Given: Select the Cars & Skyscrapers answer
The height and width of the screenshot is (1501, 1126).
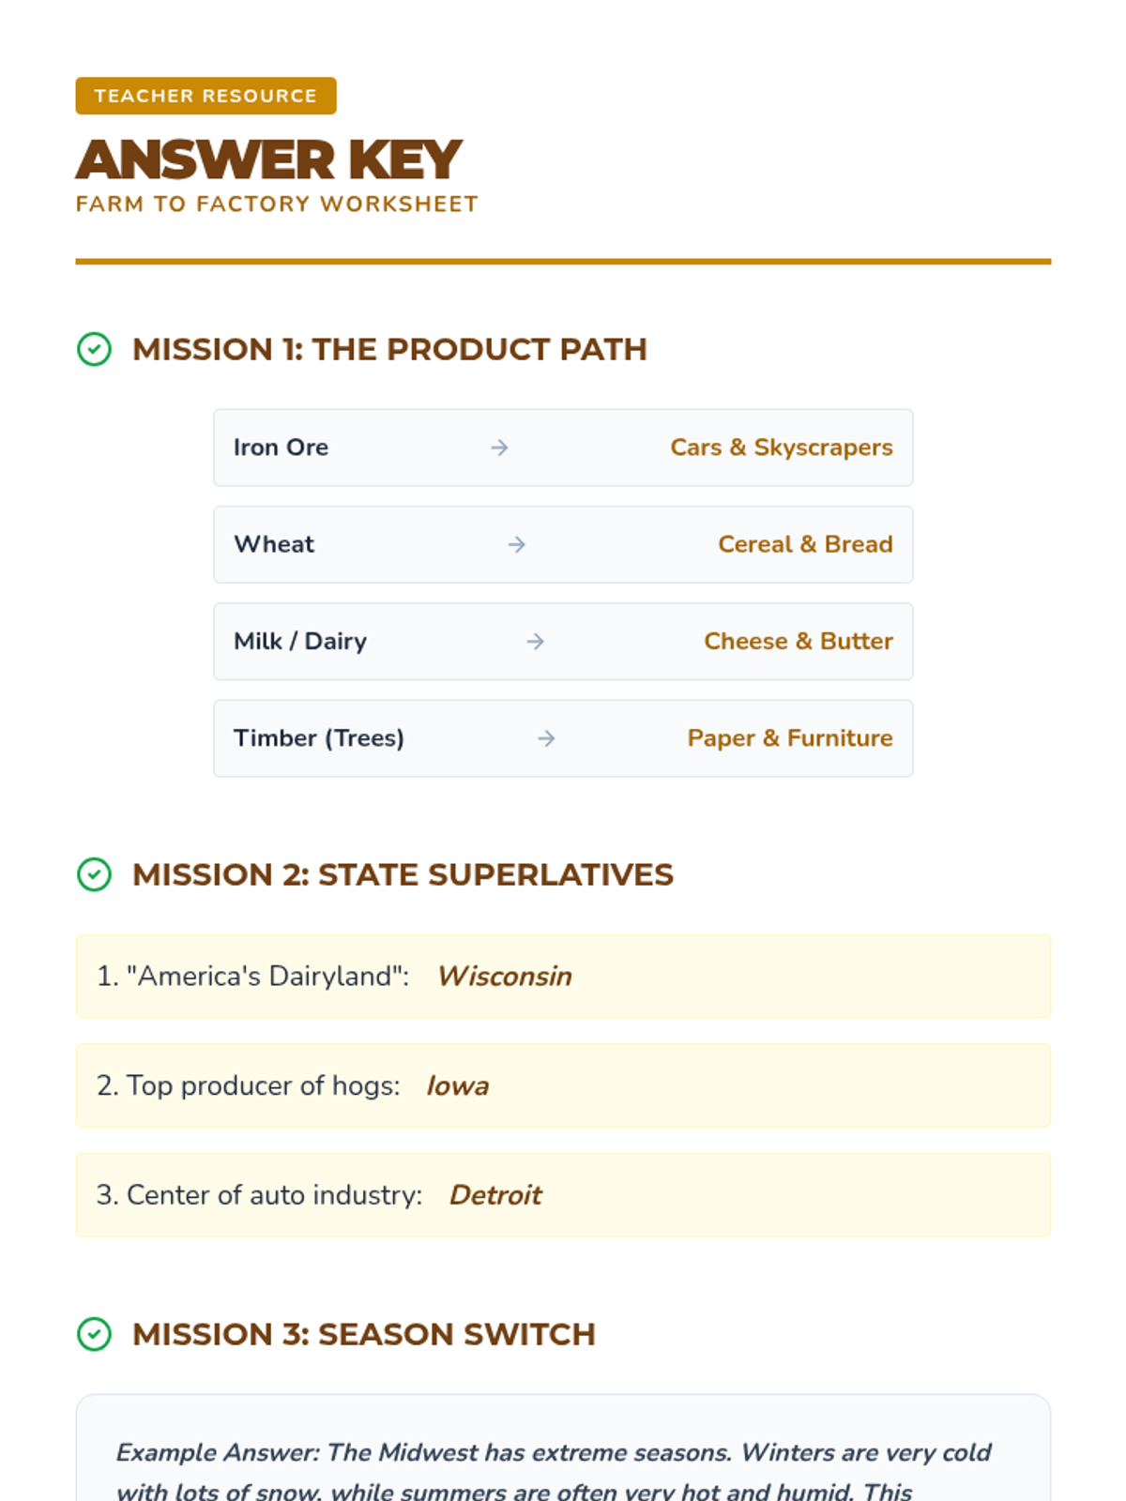Looking at the screenshot, I should click(x=781, y=447).
